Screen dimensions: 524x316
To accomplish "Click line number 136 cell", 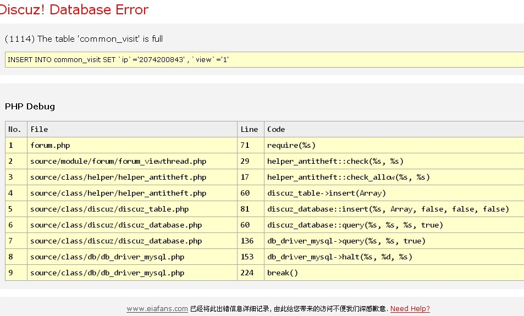I will point(251,241).
